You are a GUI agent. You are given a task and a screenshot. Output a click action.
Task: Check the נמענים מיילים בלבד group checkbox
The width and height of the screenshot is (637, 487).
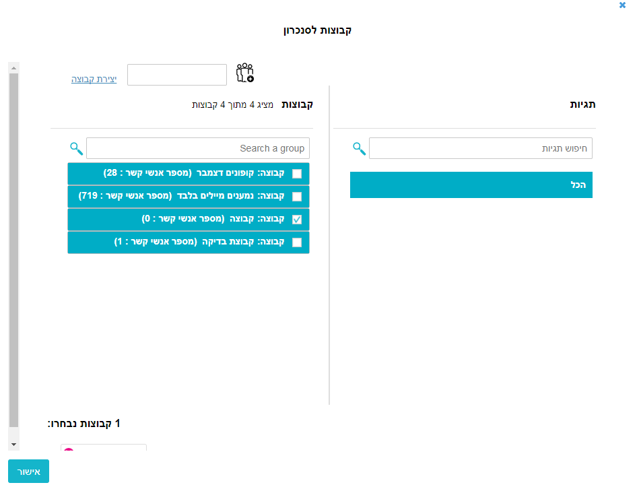click(297, 196)
